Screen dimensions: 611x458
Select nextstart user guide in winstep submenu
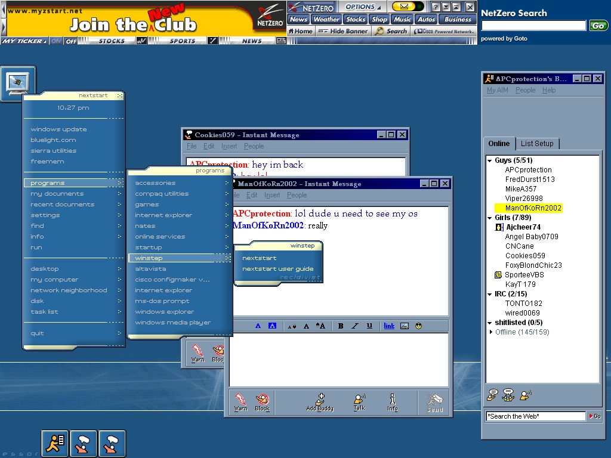tap(278, 269)
